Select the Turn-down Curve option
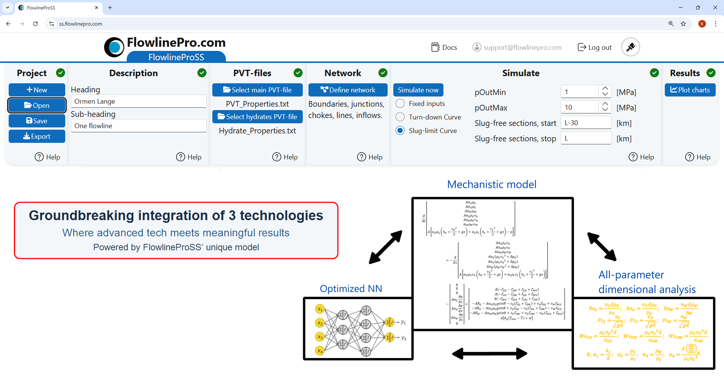The width and height of the screenshot is (724, 389). coord(400,117)
